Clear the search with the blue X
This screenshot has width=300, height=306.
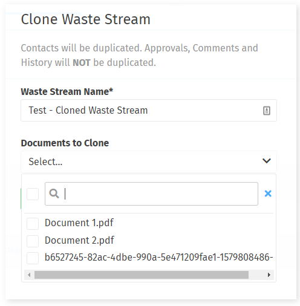point(268,194)
